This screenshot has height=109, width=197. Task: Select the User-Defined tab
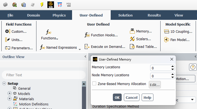[91, 15]
